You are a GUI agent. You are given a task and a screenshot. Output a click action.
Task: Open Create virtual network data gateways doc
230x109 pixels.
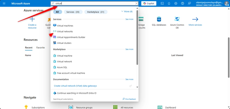pyautogui.click(x=75, y=86)
